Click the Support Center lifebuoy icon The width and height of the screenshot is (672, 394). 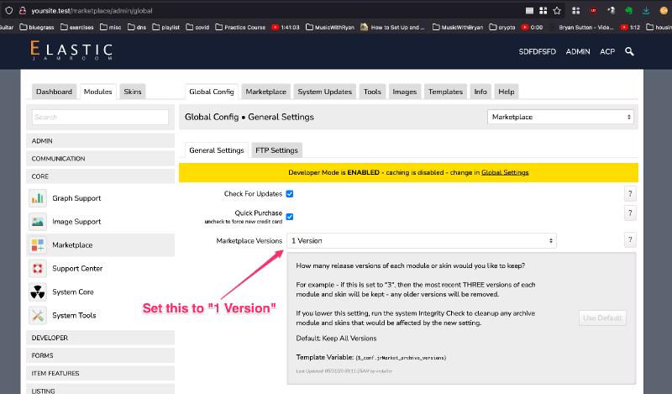[x=38, y=269]
